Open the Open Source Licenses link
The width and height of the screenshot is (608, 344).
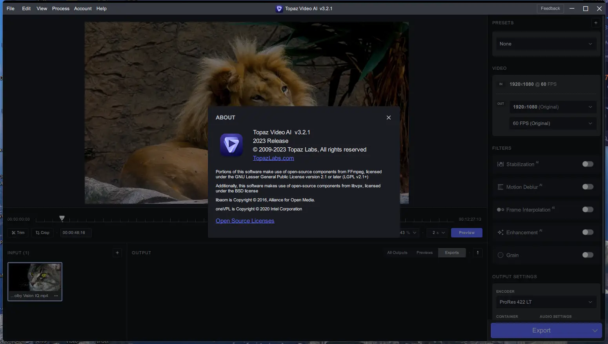pos(245,221)
